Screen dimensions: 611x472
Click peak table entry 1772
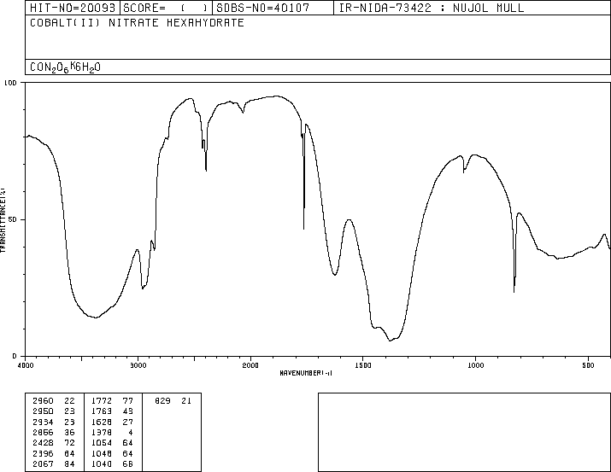(102, 401)
